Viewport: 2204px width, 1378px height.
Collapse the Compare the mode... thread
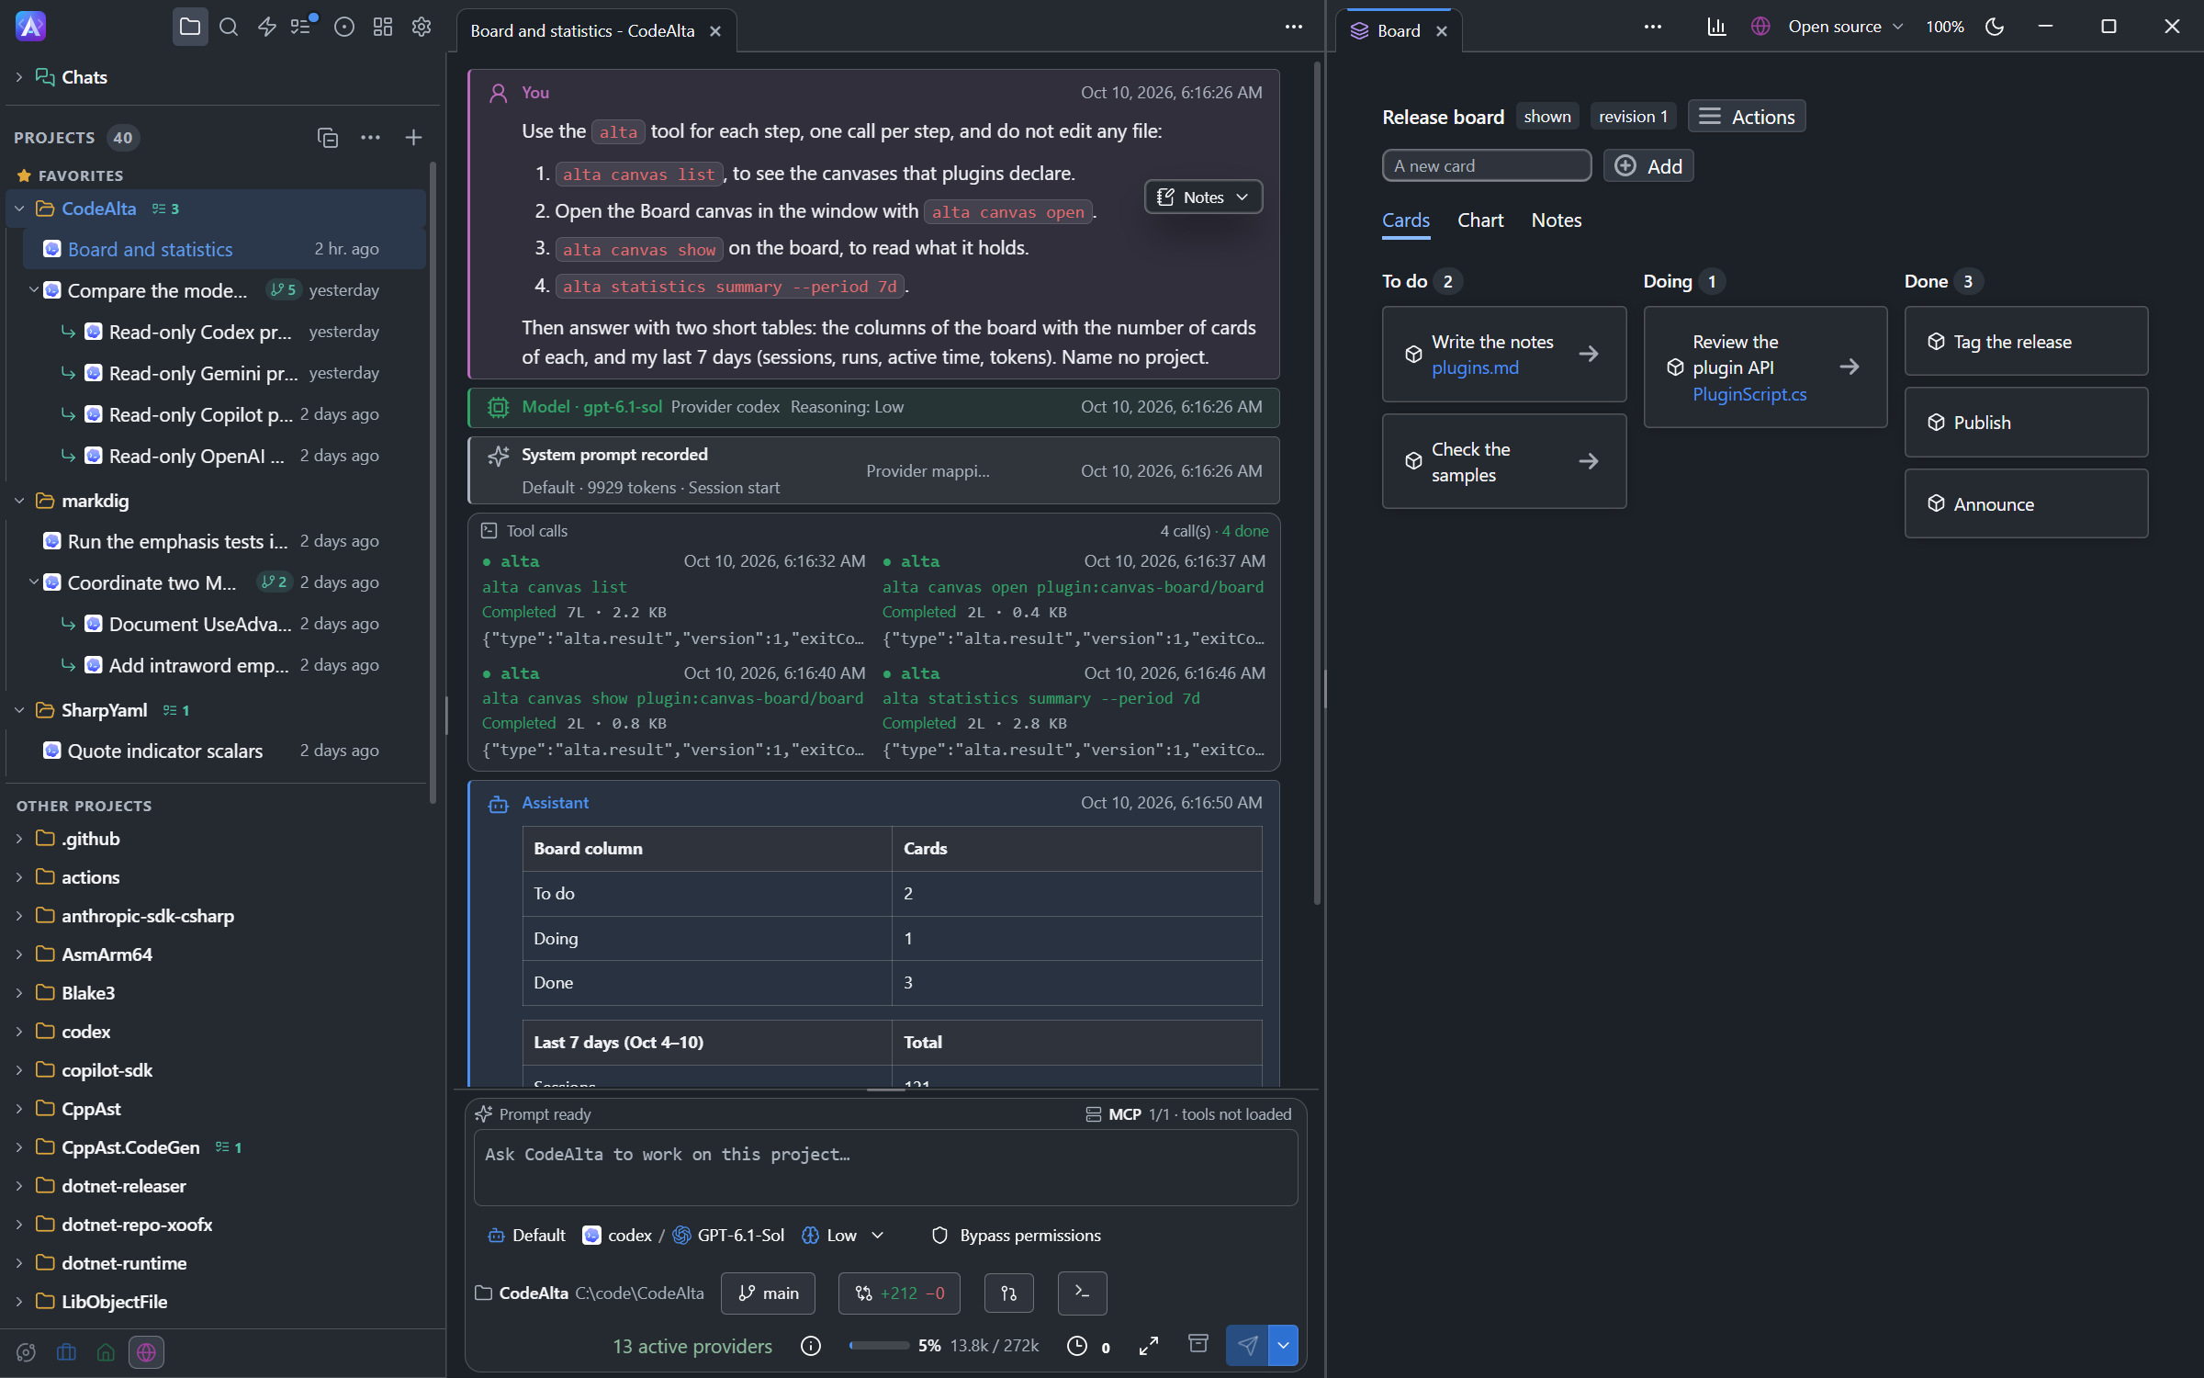[x=33, y=290]
